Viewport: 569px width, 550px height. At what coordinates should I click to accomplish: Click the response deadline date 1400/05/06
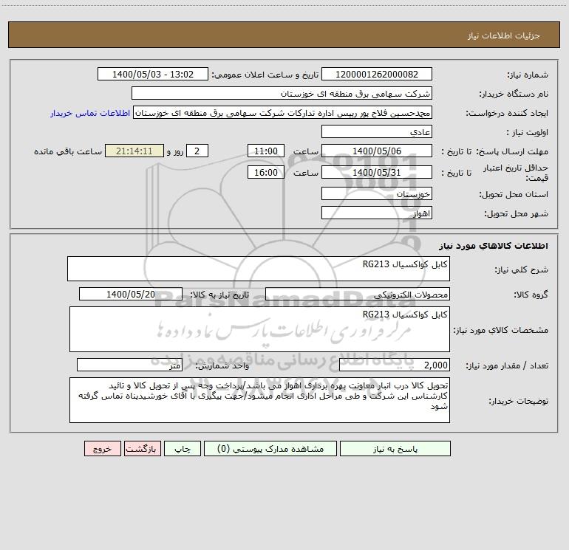(377, 151)
